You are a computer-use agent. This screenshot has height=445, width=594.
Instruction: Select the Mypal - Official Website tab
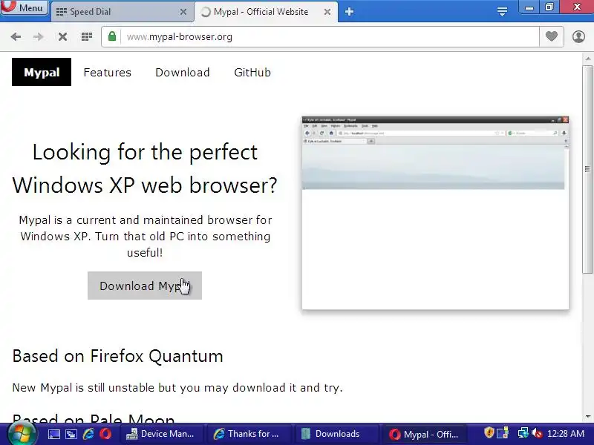coord(261,12)
